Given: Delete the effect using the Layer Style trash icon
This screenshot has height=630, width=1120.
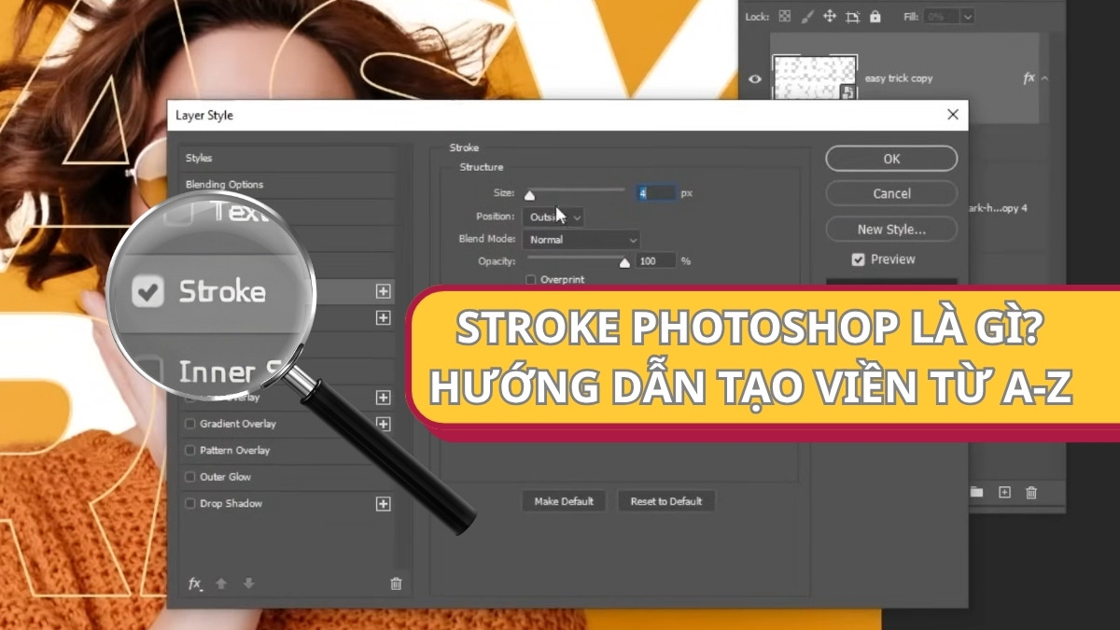Looking at the screenshot, I should pyautogui.click(x=396, y=583).
